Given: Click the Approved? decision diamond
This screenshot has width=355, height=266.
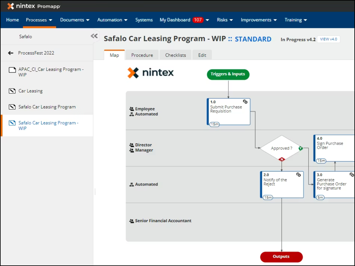Looking at the screenshot, I should (x=281, y=148).
